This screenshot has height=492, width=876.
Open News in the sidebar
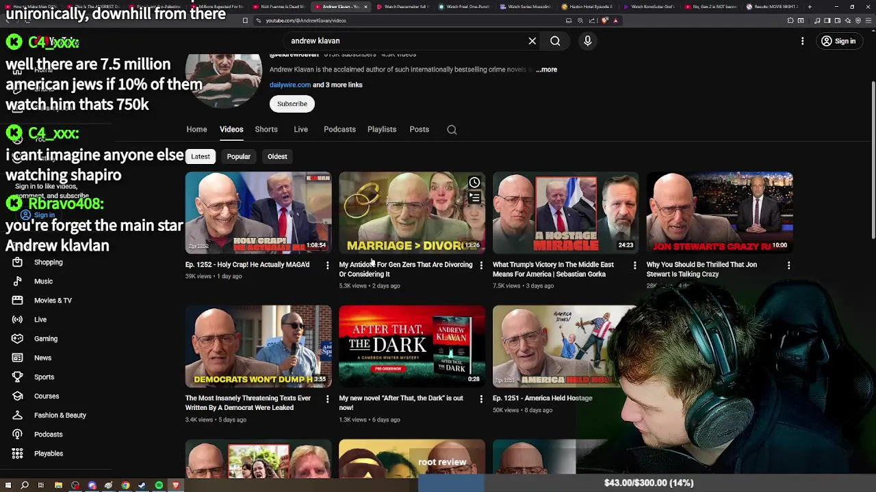pyautogui.click(x=42, y=358)
